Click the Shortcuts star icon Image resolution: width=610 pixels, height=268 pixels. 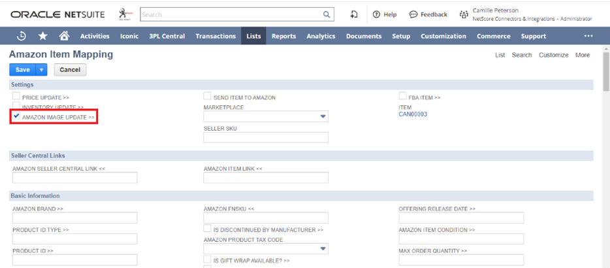point(42,36)
